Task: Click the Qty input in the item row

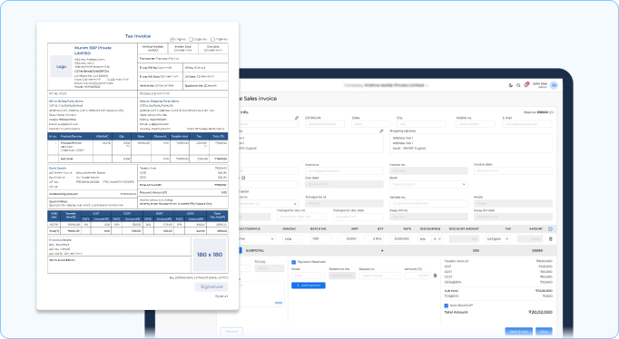Action: click(374, 239)
